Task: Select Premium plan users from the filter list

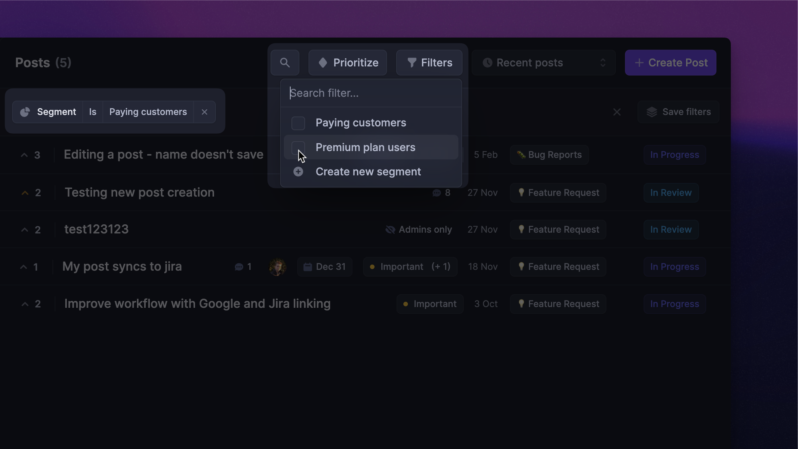Action: (365, 147)
